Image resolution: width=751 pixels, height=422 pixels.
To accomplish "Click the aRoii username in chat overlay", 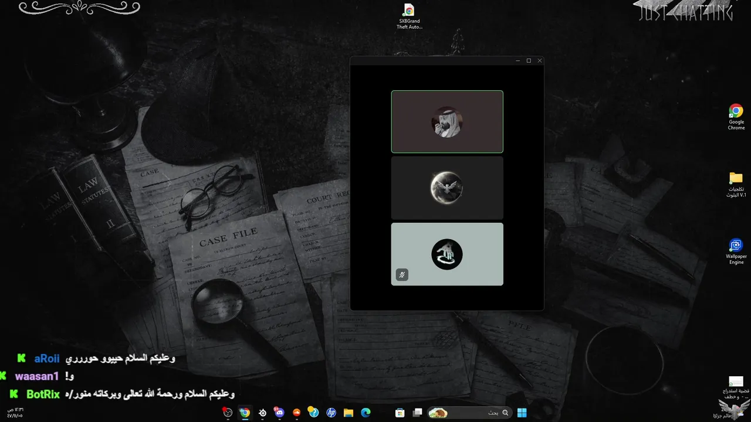I will click(x=47, y=359).
